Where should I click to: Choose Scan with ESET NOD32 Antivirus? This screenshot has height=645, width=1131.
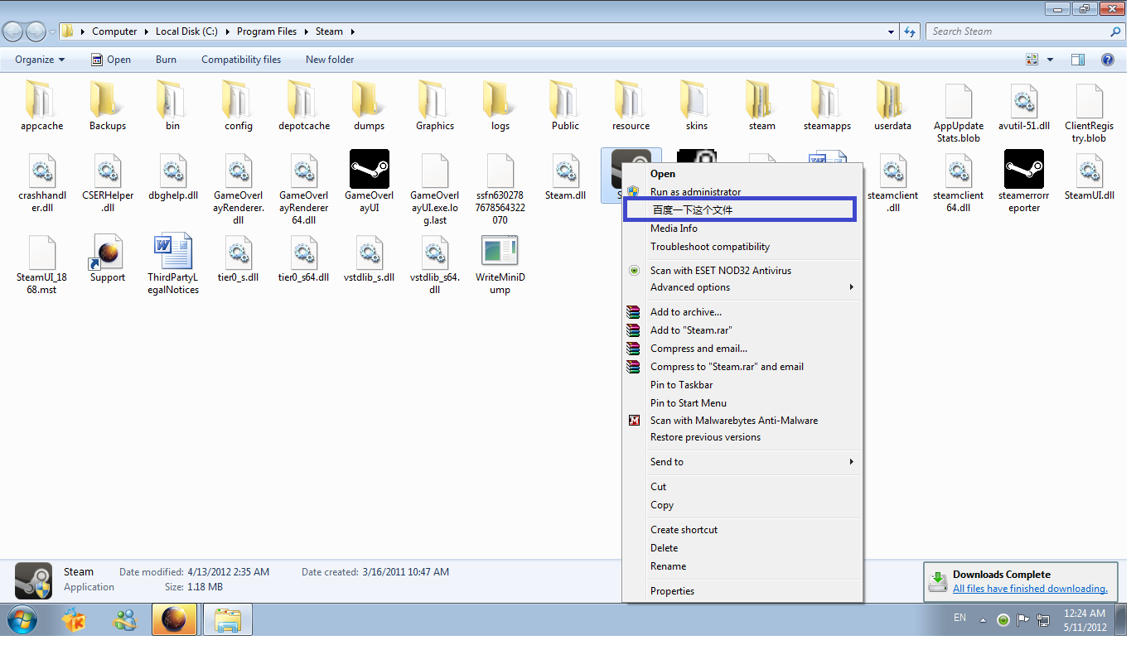(x=742, y=271)
